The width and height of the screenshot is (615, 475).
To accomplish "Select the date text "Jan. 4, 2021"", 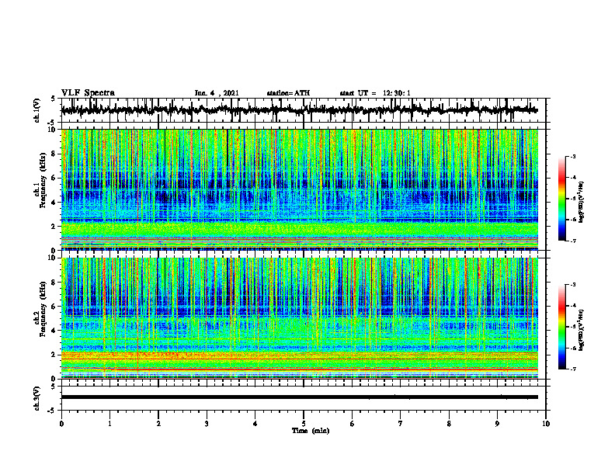I will pyautogui.click(x=217, y=93).
